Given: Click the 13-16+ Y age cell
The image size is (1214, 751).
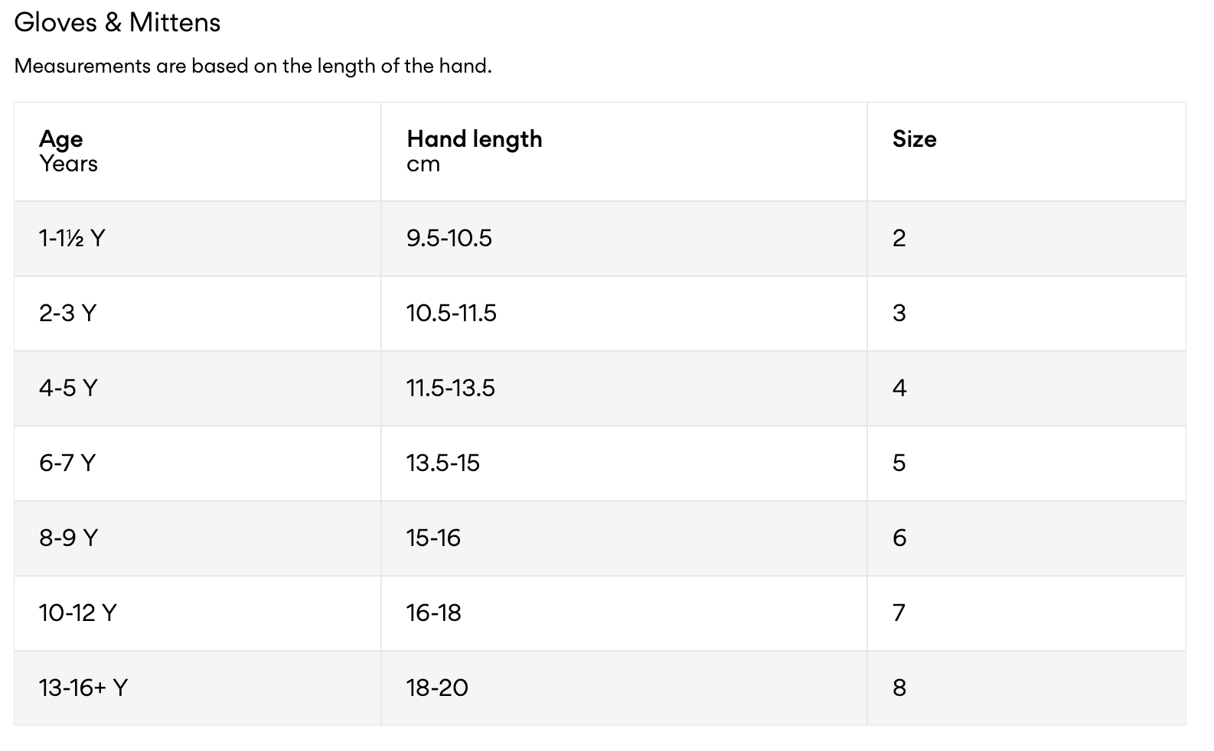Looking at the screenshot, I should 197,688.
